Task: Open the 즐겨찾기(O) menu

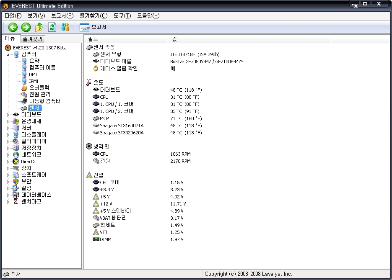Action: coord(93,16)
